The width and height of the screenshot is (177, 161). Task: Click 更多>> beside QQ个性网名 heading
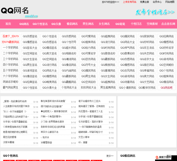coord(110,156)
